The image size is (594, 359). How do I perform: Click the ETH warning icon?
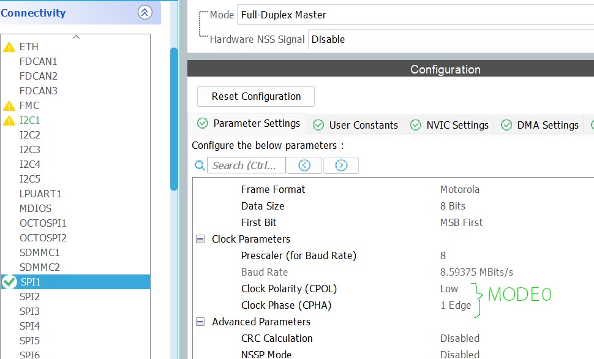[9, 47]
